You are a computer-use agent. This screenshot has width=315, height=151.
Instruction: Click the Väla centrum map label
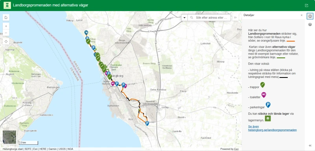145,25
